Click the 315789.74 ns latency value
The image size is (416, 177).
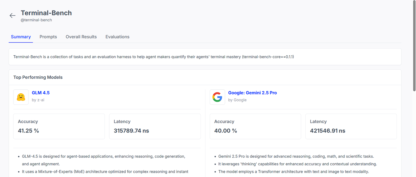(x=131, y=131)
